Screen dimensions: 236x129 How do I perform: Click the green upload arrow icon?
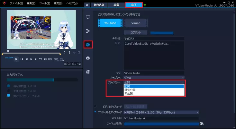145,5
